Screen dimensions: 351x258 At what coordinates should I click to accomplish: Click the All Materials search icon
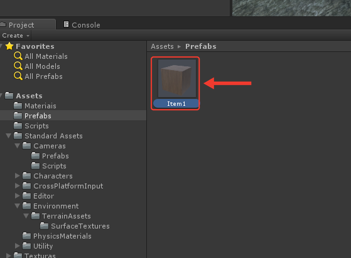(x=18, y=56)
